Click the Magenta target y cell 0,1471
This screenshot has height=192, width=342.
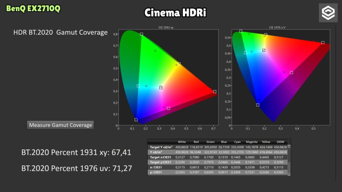pos(250,162)
